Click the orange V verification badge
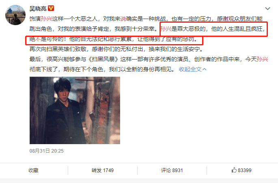The width and height of the screenshot is (278, 183). (x=51, y=8)
